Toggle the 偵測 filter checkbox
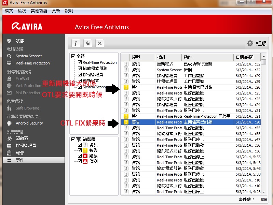273x205 pixels. click(80, 161)
